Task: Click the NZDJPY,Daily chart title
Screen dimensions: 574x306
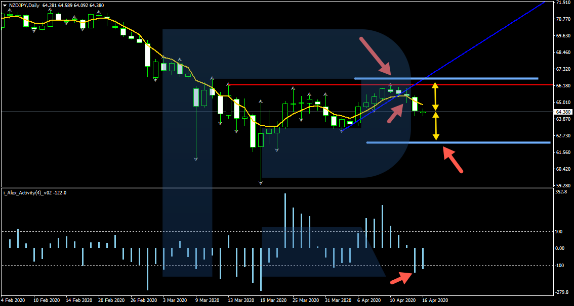Action: [x=24, y=6]
